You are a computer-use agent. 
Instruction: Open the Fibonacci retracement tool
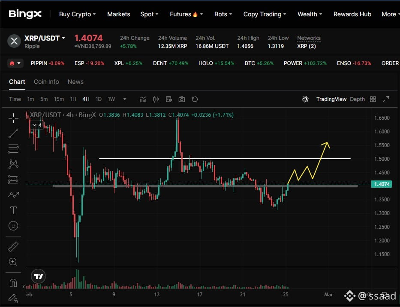click(x=13, y=149)
